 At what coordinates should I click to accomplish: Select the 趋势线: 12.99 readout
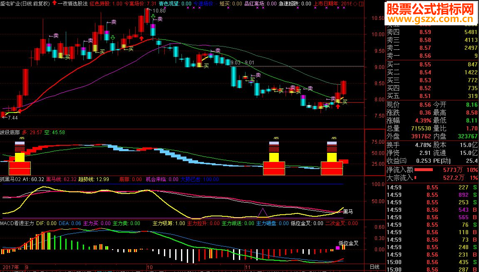[x=94, y=179]
